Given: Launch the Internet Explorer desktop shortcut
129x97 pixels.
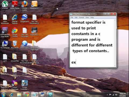Looking at the screenshot, I should tap(15, 19).
